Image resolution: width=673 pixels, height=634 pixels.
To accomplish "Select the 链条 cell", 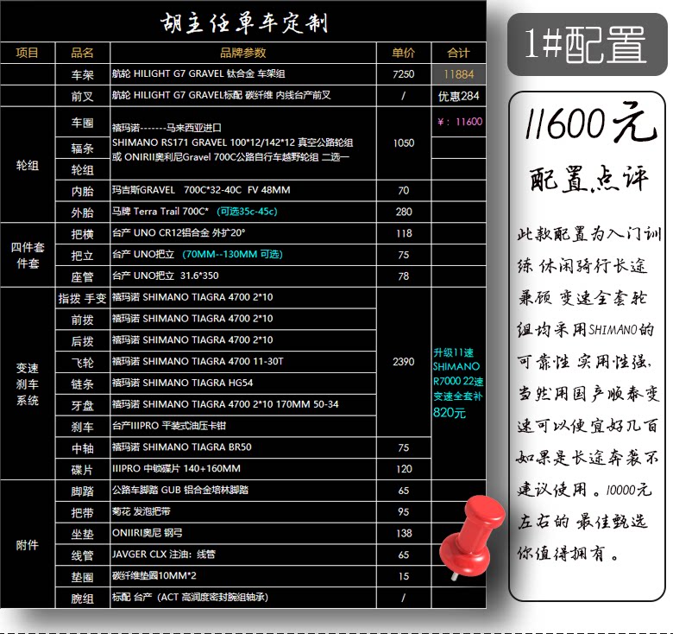I will 83,384.
